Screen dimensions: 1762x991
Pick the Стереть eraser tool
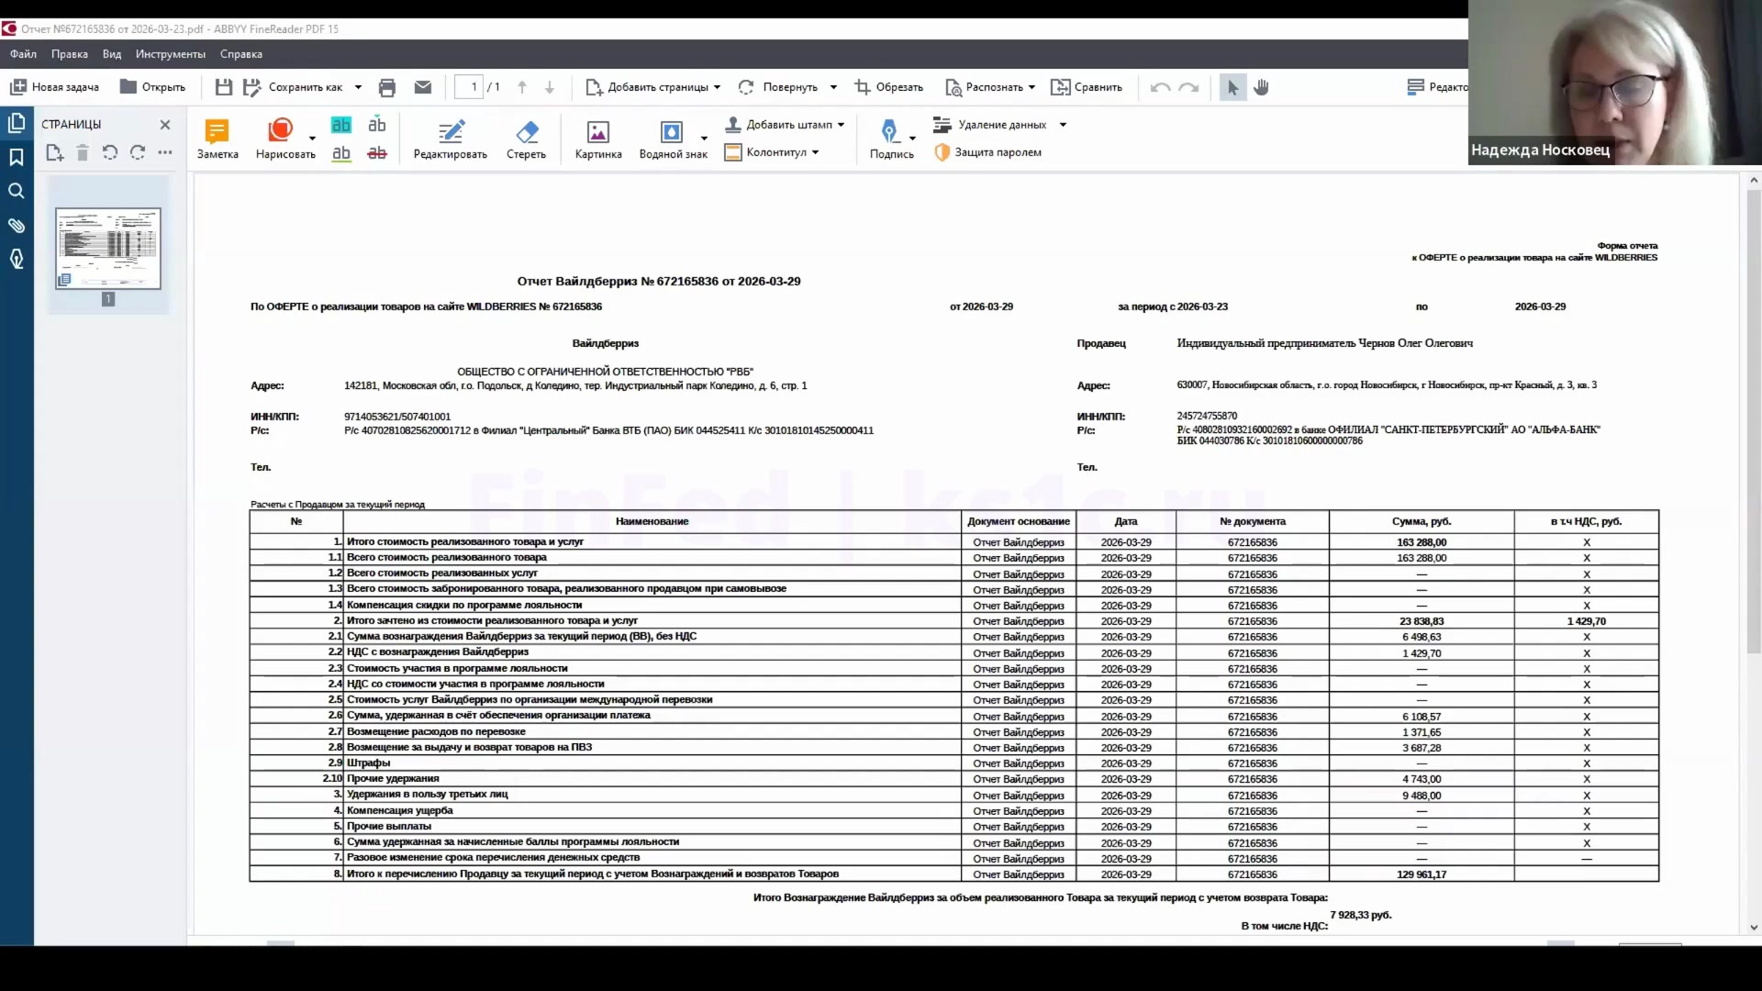click(526, 139)
